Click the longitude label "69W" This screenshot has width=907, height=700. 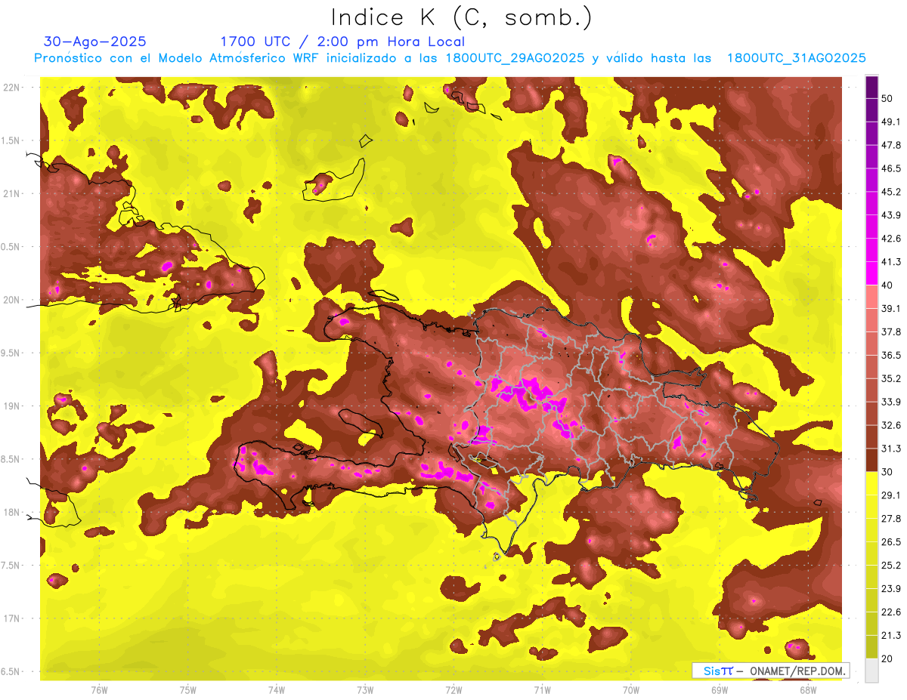coord(720,690)
